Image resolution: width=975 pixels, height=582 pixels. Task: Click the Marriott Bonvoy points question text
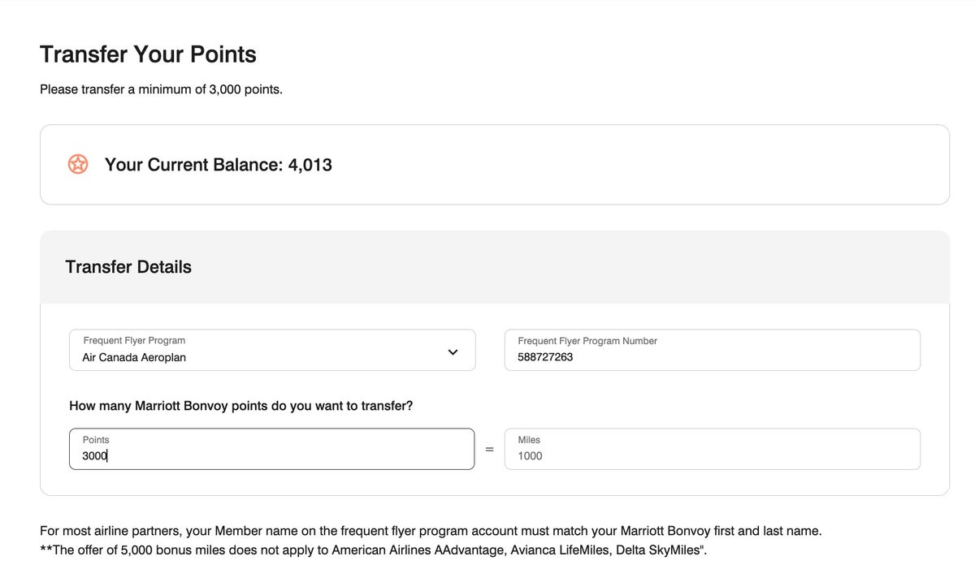tap(240, 405)
